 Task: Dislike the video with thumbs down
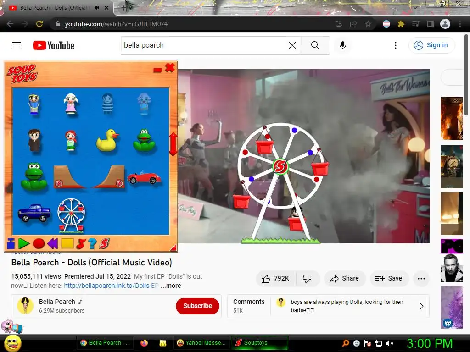pyautogui.click(x=308, y=278)
